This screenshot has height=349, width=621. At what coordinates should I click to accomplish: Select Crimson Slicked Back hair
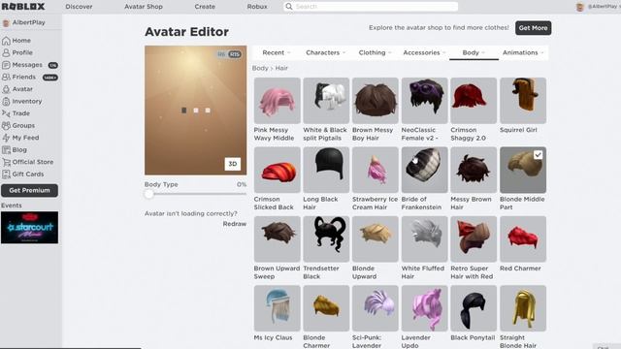coord(278,170)
